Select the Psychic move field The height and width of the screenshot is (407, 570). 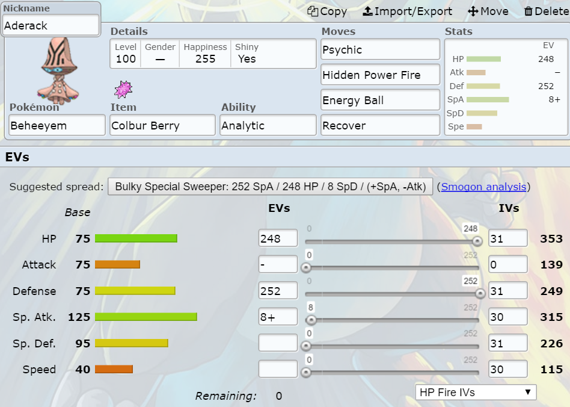[x=380, y=50]
